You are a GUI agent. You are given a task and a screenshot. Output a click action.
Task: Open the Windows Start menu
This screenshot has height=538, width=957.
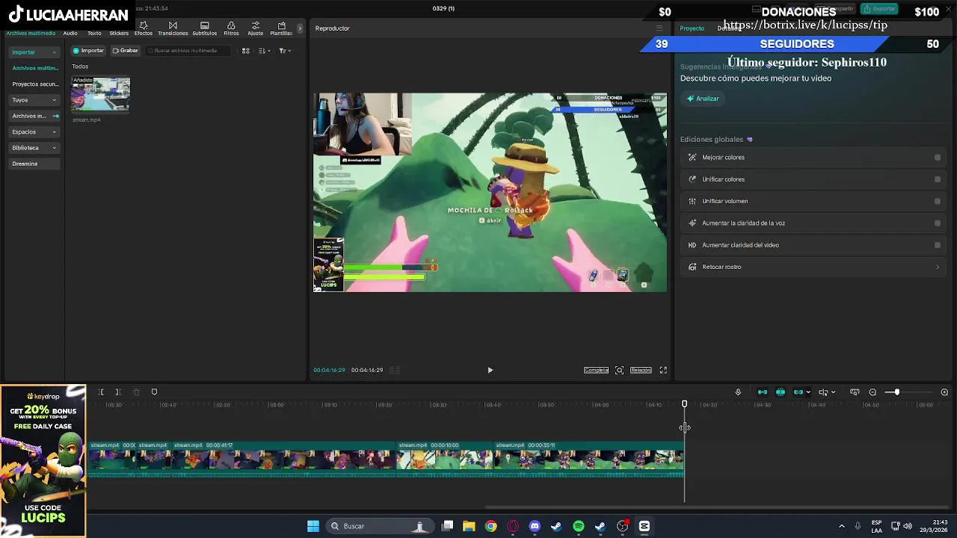[313, 526]
